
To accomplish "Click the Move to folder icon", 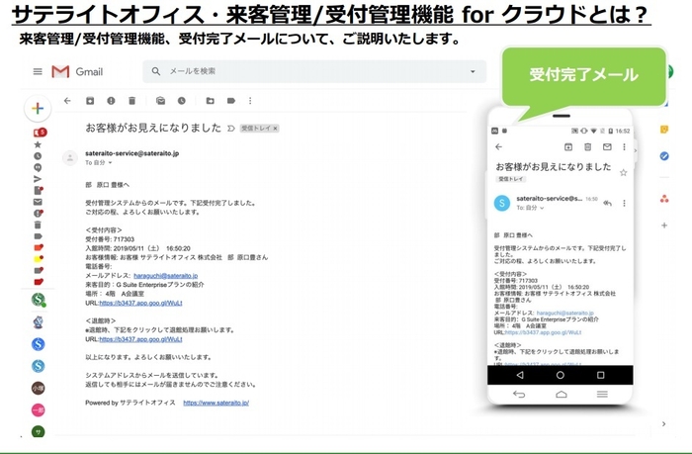I will click(210, 101).
